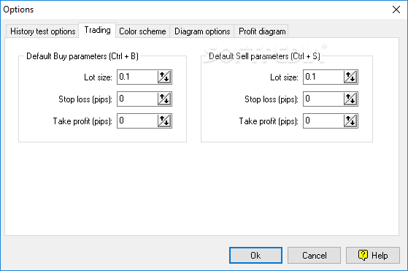This screenshot has height=271, width=408.
Task: Click the Sell Lot size spinner icon
Action: [x=350, y=77]
